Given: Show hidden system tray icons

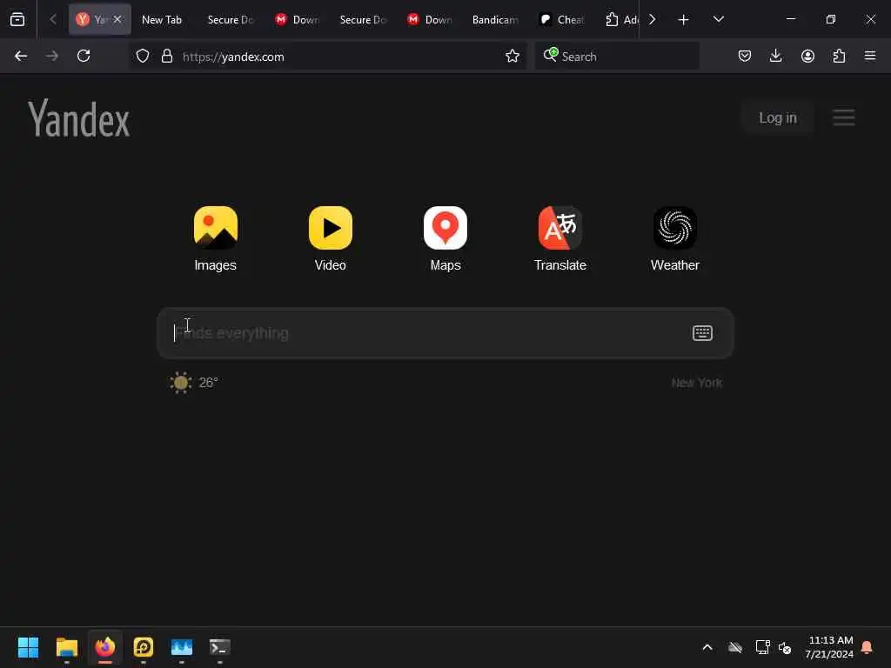Looking at the screenshot, I should pyautogui.click(x=707, y=647).
